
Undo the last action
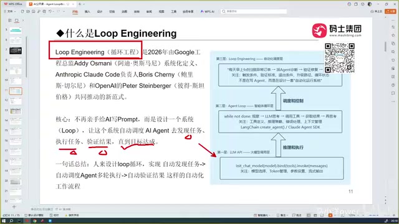(x=50, y=11)
